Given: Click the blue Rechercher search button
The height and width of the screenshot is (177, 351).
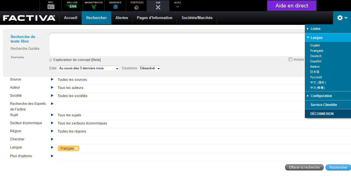Looking at the screenshot, I should point(338,167).
